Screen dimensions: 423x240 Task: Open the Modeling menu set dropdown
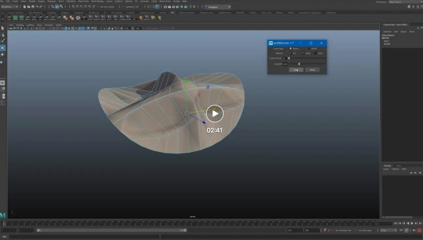coord(10,7)
